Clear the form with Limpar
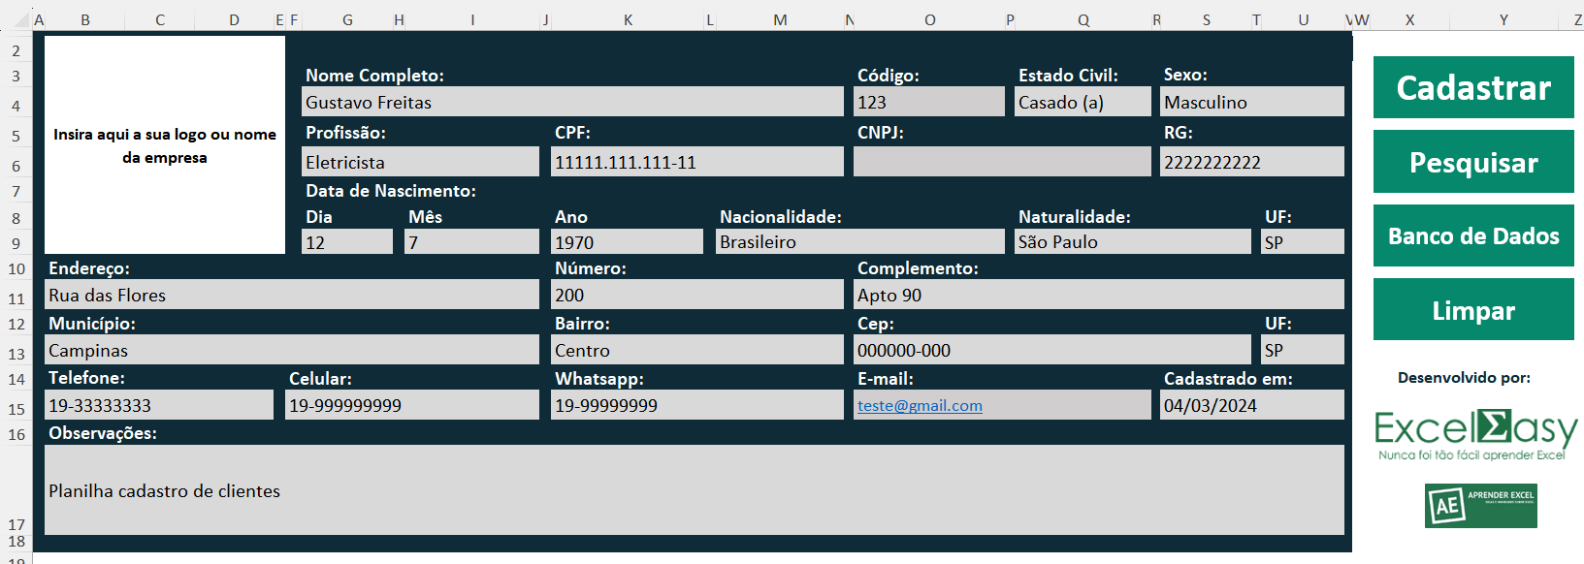1584x564 pixels. [x=1472, y=310]
